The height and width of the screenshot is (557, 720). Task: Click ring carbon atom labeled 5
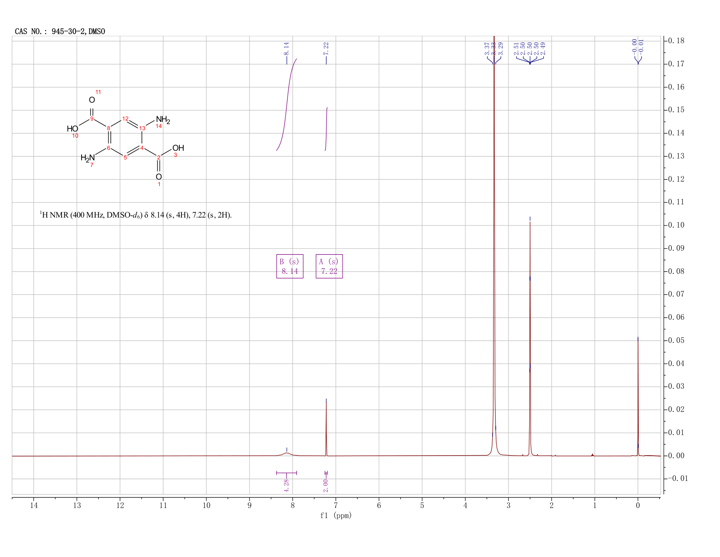coord(125,158)
